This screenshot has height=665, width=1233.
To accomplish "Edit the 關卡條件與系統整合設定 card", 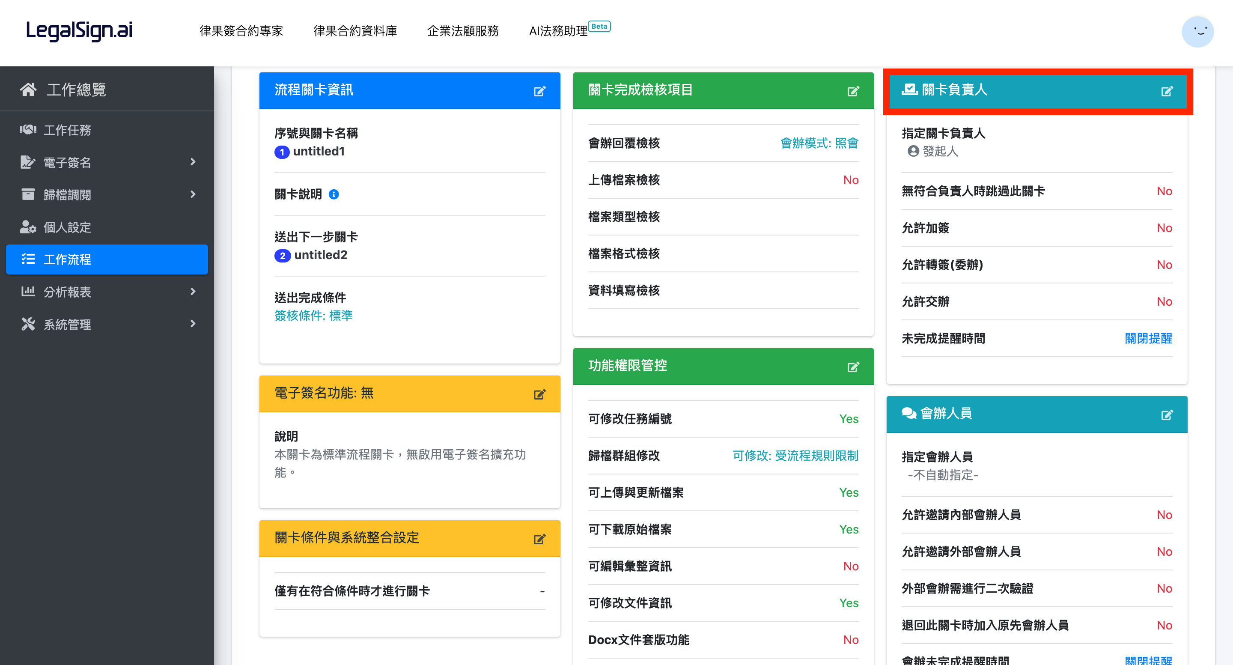I will click(x=539, y=539).
